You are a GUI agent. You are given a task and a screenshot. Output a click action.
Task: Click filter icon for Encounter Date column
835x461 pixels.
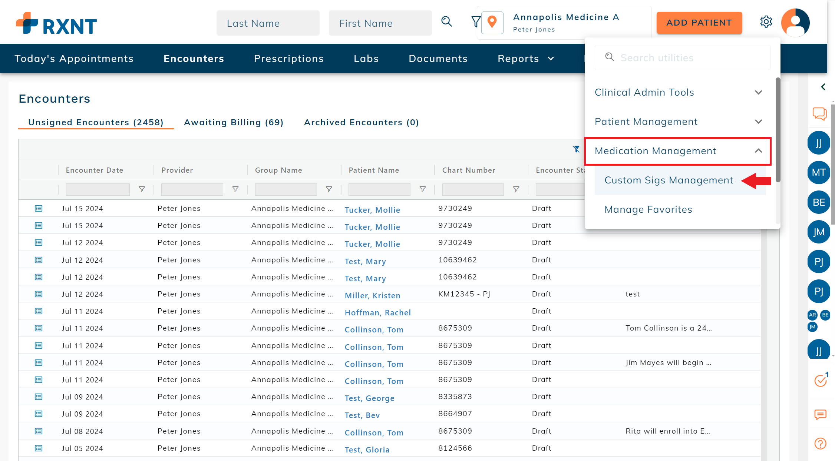coord(142,189)
